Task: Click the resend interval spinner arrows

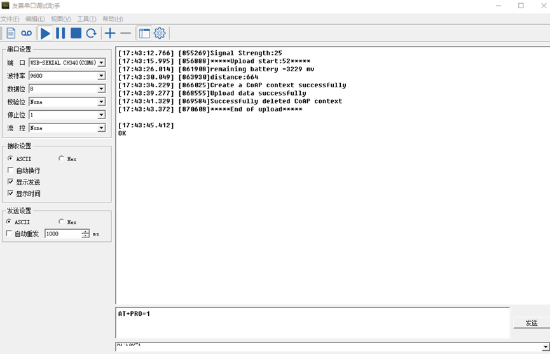Action: pos(86,234)
